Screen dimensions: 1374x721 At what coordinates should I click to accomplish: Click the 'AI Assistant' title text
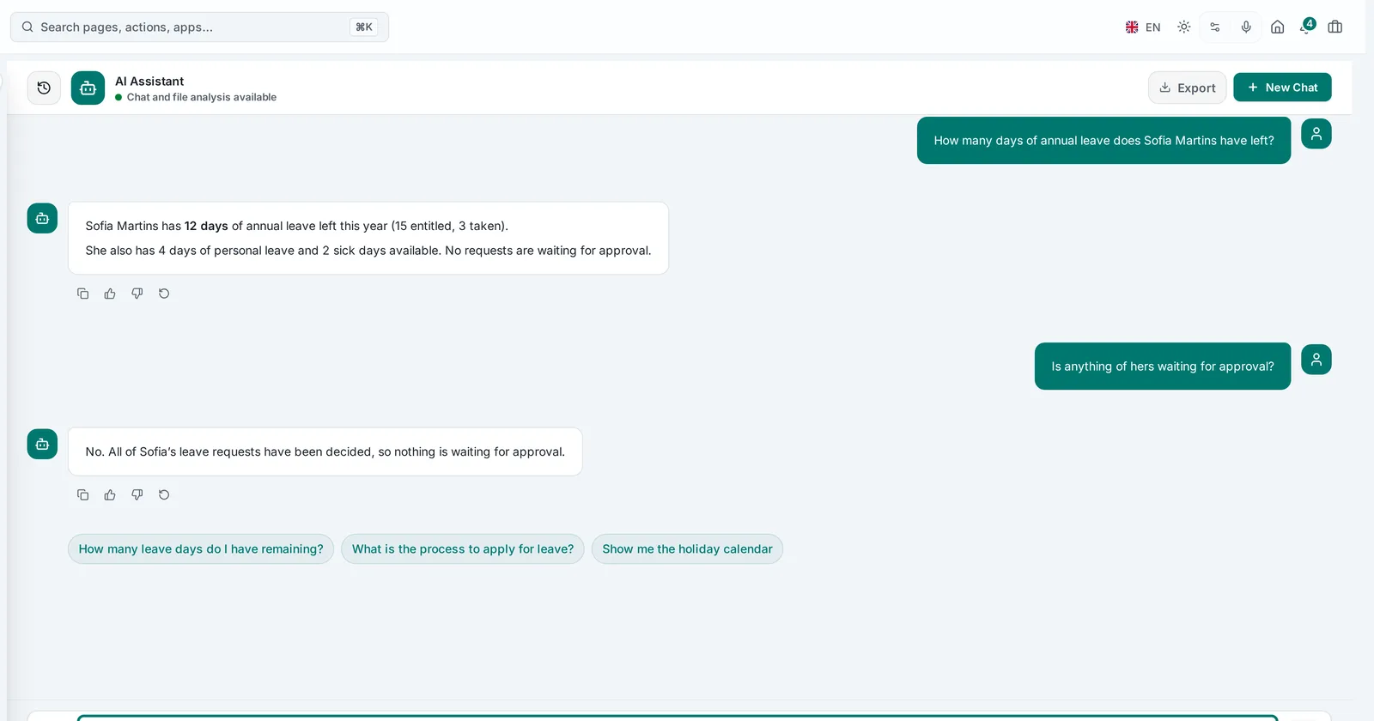pyautogui.click(x=149, y=82)
